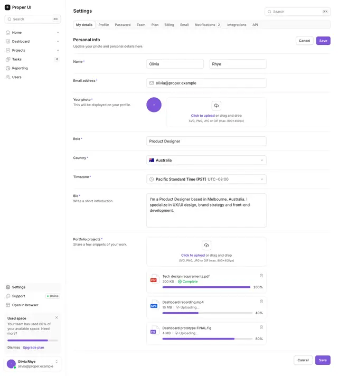Image resolution: width=338 pixels, height=376 pixels.
Task: Expand the Projects menu chevron
Action: 58,50
